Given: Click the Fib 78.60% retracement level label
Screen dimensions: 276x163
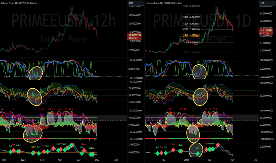Looking at the screenshot, I should click(192, 42).
